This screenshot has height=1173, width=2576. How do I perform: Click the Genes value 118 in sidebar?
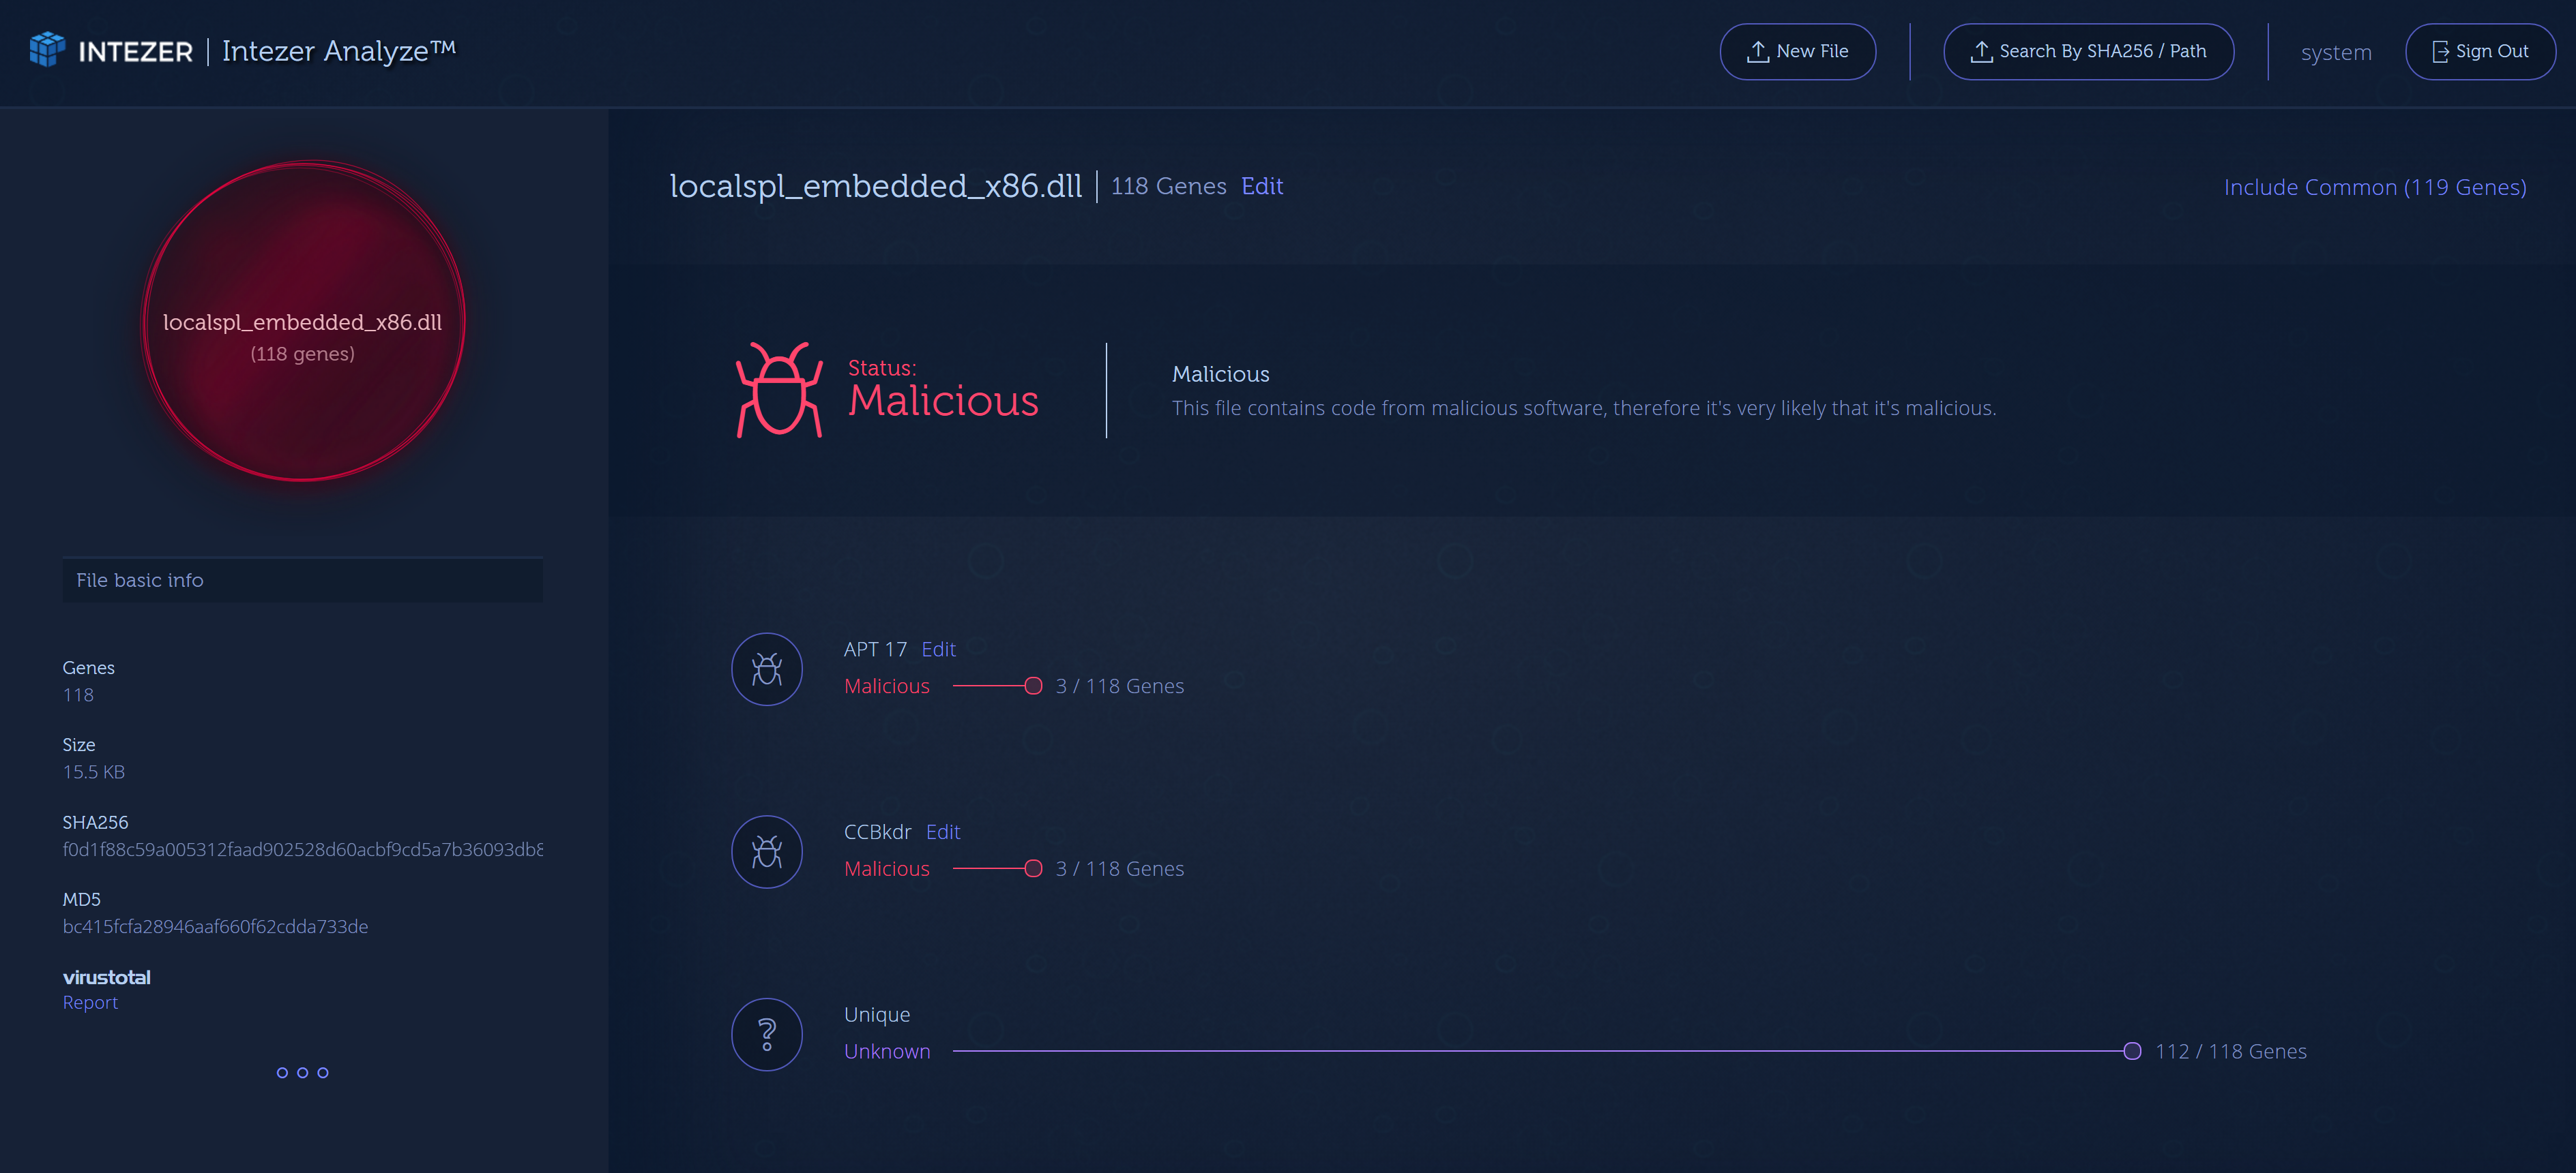(78, 695)
